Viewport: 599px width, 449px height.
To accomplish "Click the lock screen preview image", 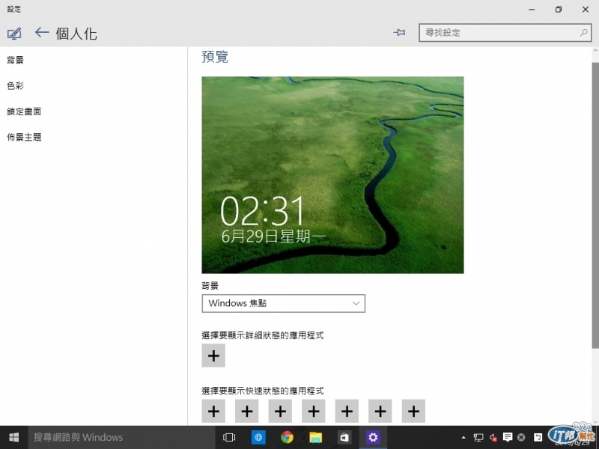I will point(332,175).
